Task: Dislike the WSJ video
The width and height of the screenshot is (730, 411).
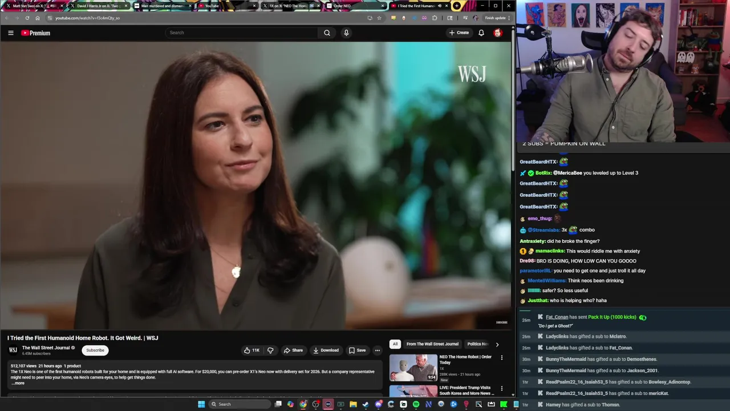Action: click(270, 350)
